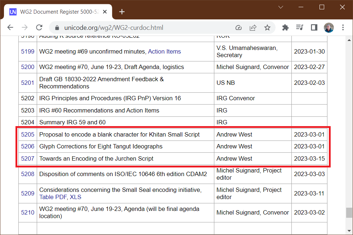This screenshot has height=235, width=353.
Task: Open the Action Items link
Action: [164, 51]
